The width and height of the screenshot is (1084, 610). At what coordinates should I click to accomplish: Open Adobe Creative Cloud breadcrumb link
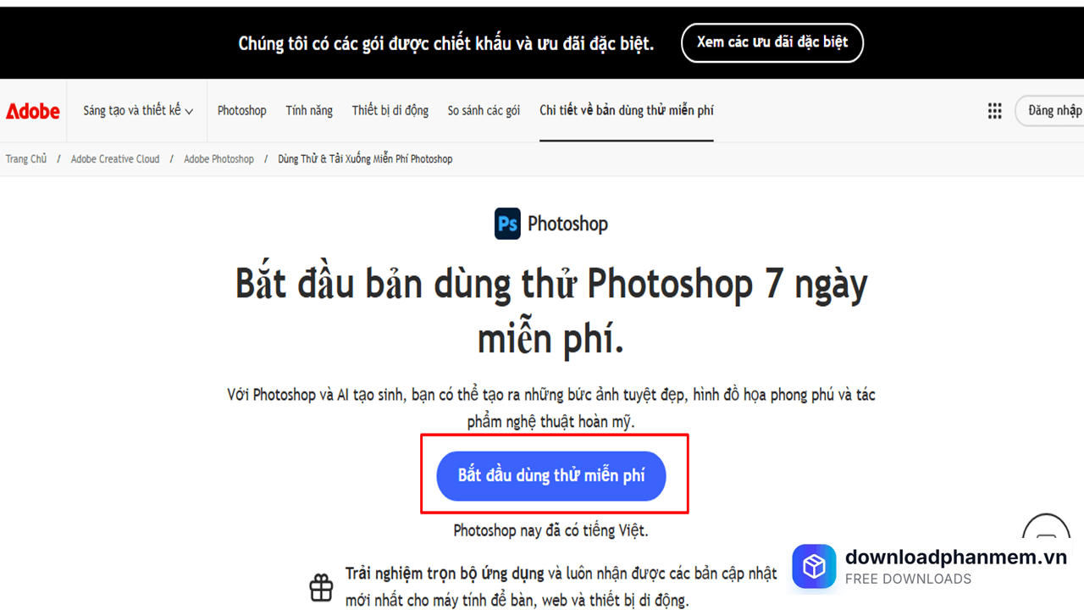[115, 159]
